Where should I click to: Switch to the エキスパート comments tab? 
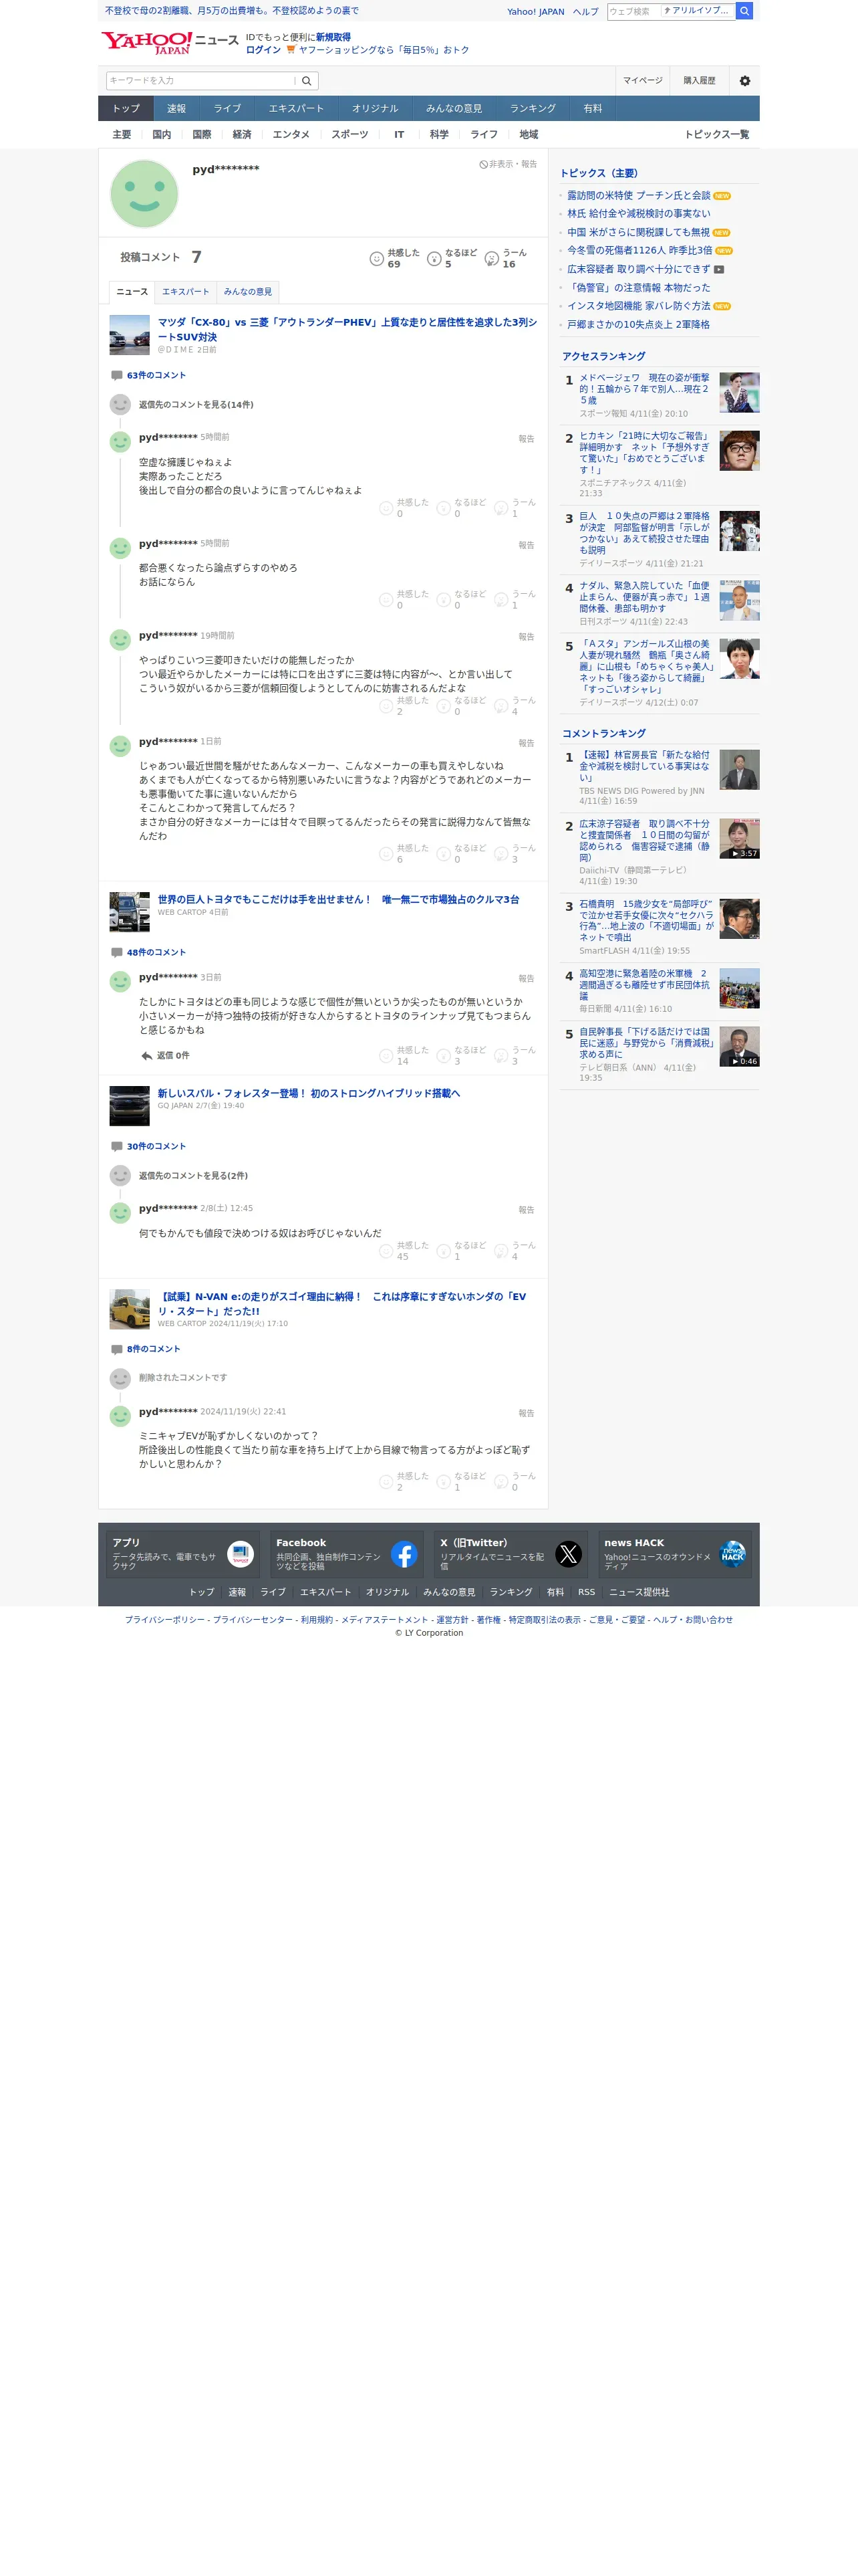tap(186, 292)
